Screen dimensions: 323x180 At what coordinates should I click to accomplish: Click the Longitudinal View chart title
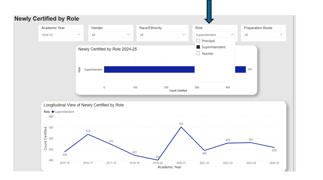point(84,105)
